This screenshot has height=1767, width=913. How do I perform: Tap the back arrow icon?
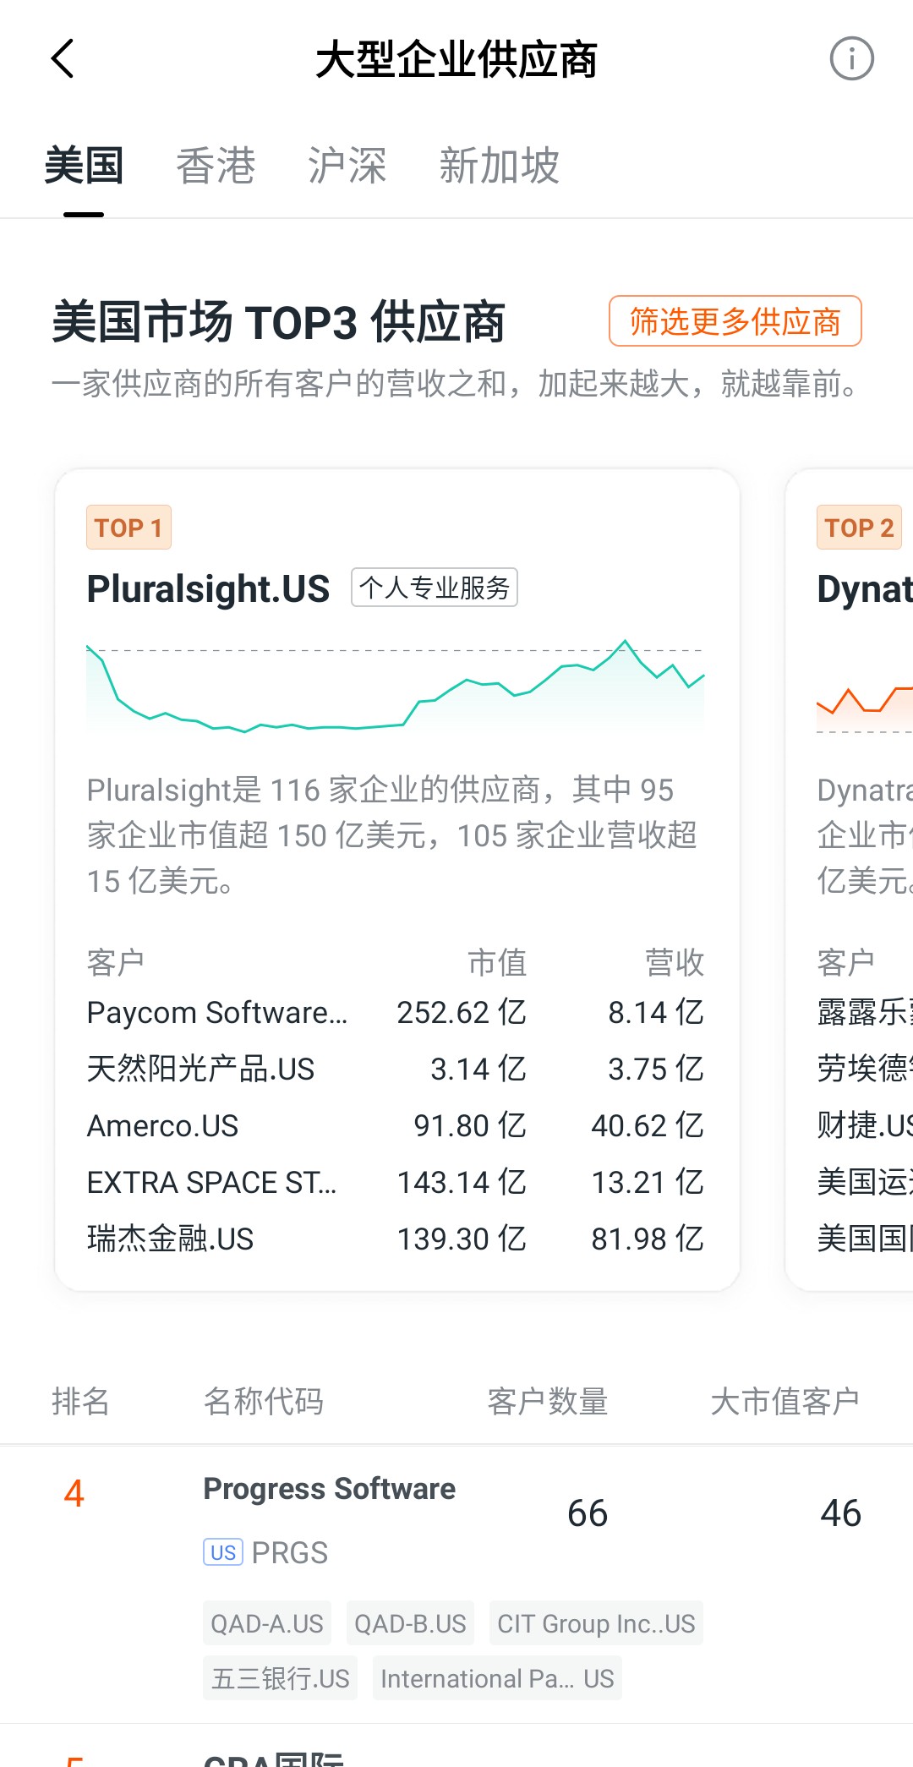tap(63, 59)
